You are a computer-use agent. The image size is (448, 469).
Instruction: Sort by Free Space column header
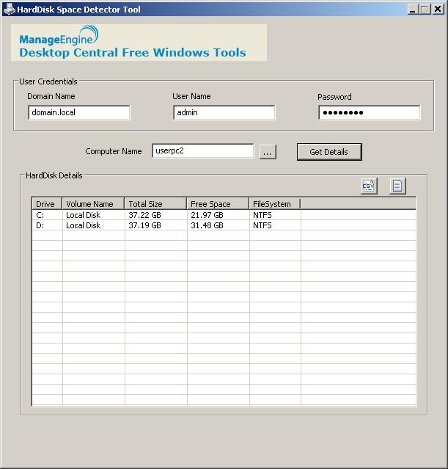pyautogui.click(x=218, y=204)
